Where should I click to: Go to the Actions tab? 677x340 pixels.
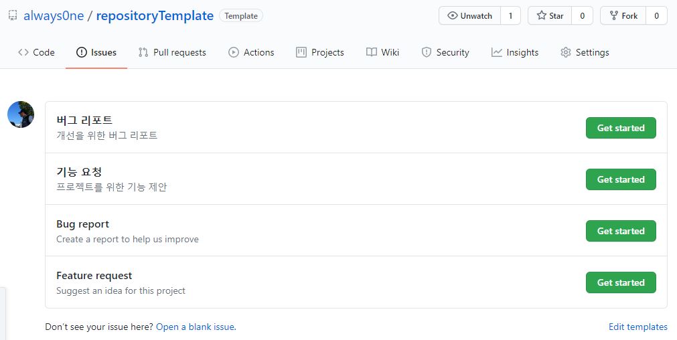click(x=251, y=52)
